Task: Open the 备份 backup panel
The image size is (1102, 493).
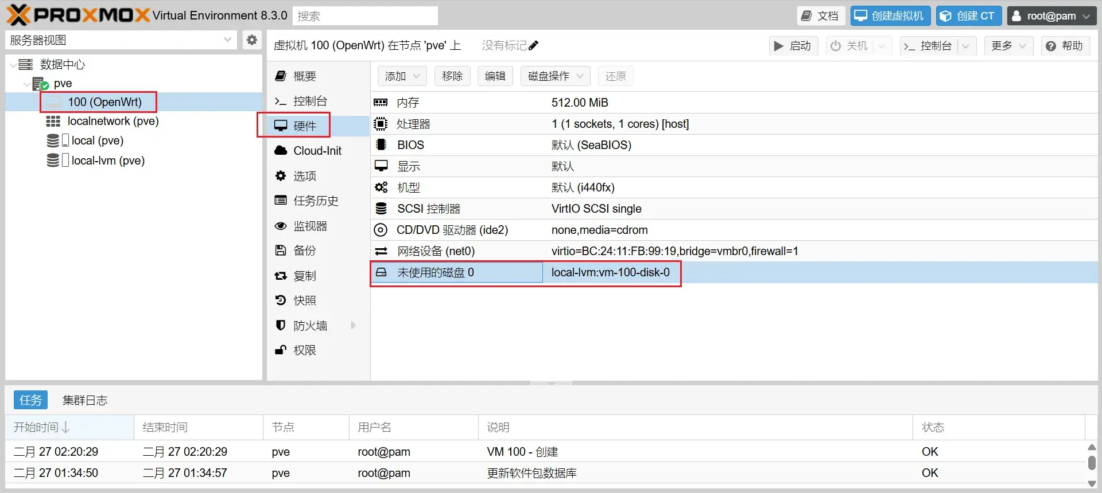Action: [304, 251]
